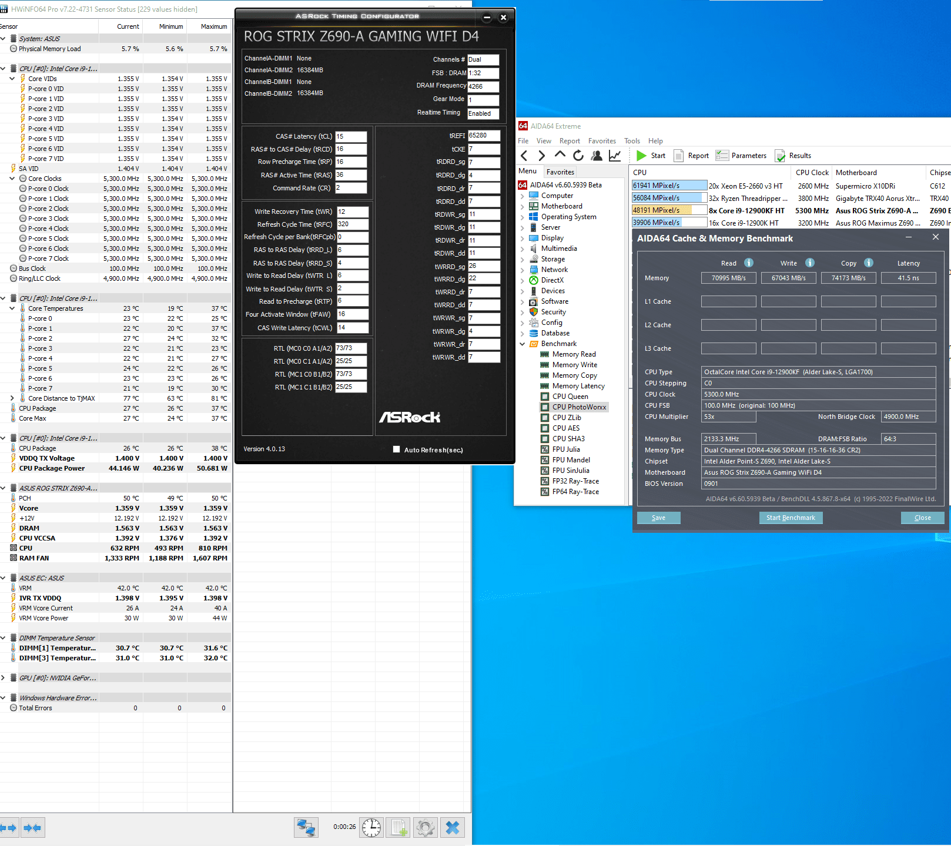Click HWiNFO expand-left arrows button
The width and height of the screenshot is (951, 846).
(x=9, y=828)
